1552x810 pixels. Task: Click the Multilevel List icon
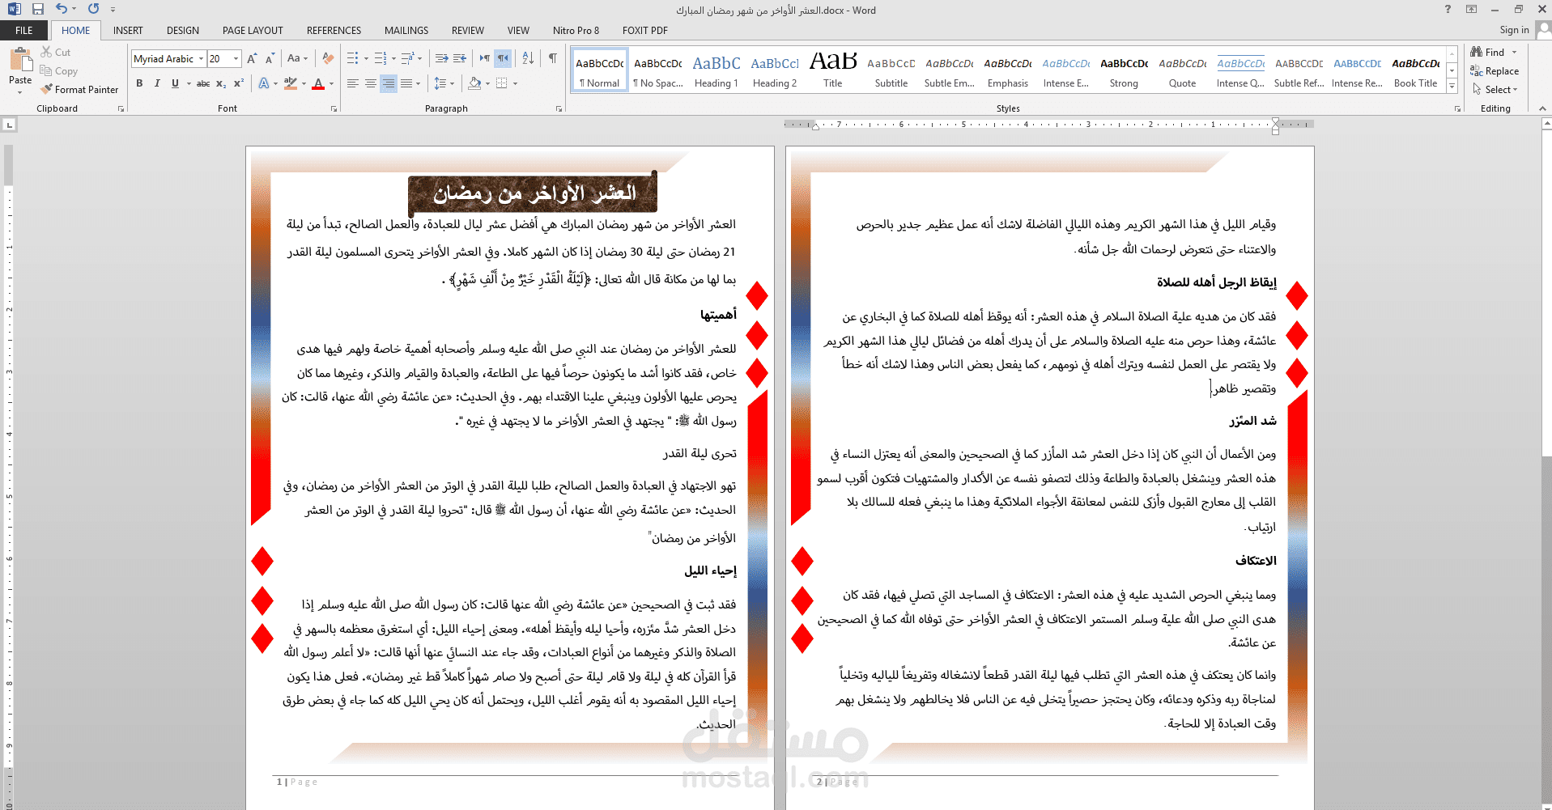(x=408, y=59)
